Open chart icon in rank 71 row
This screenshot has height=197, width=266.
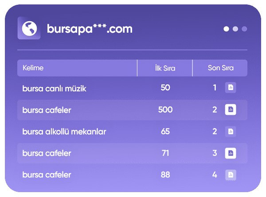(x=230, y=153)
